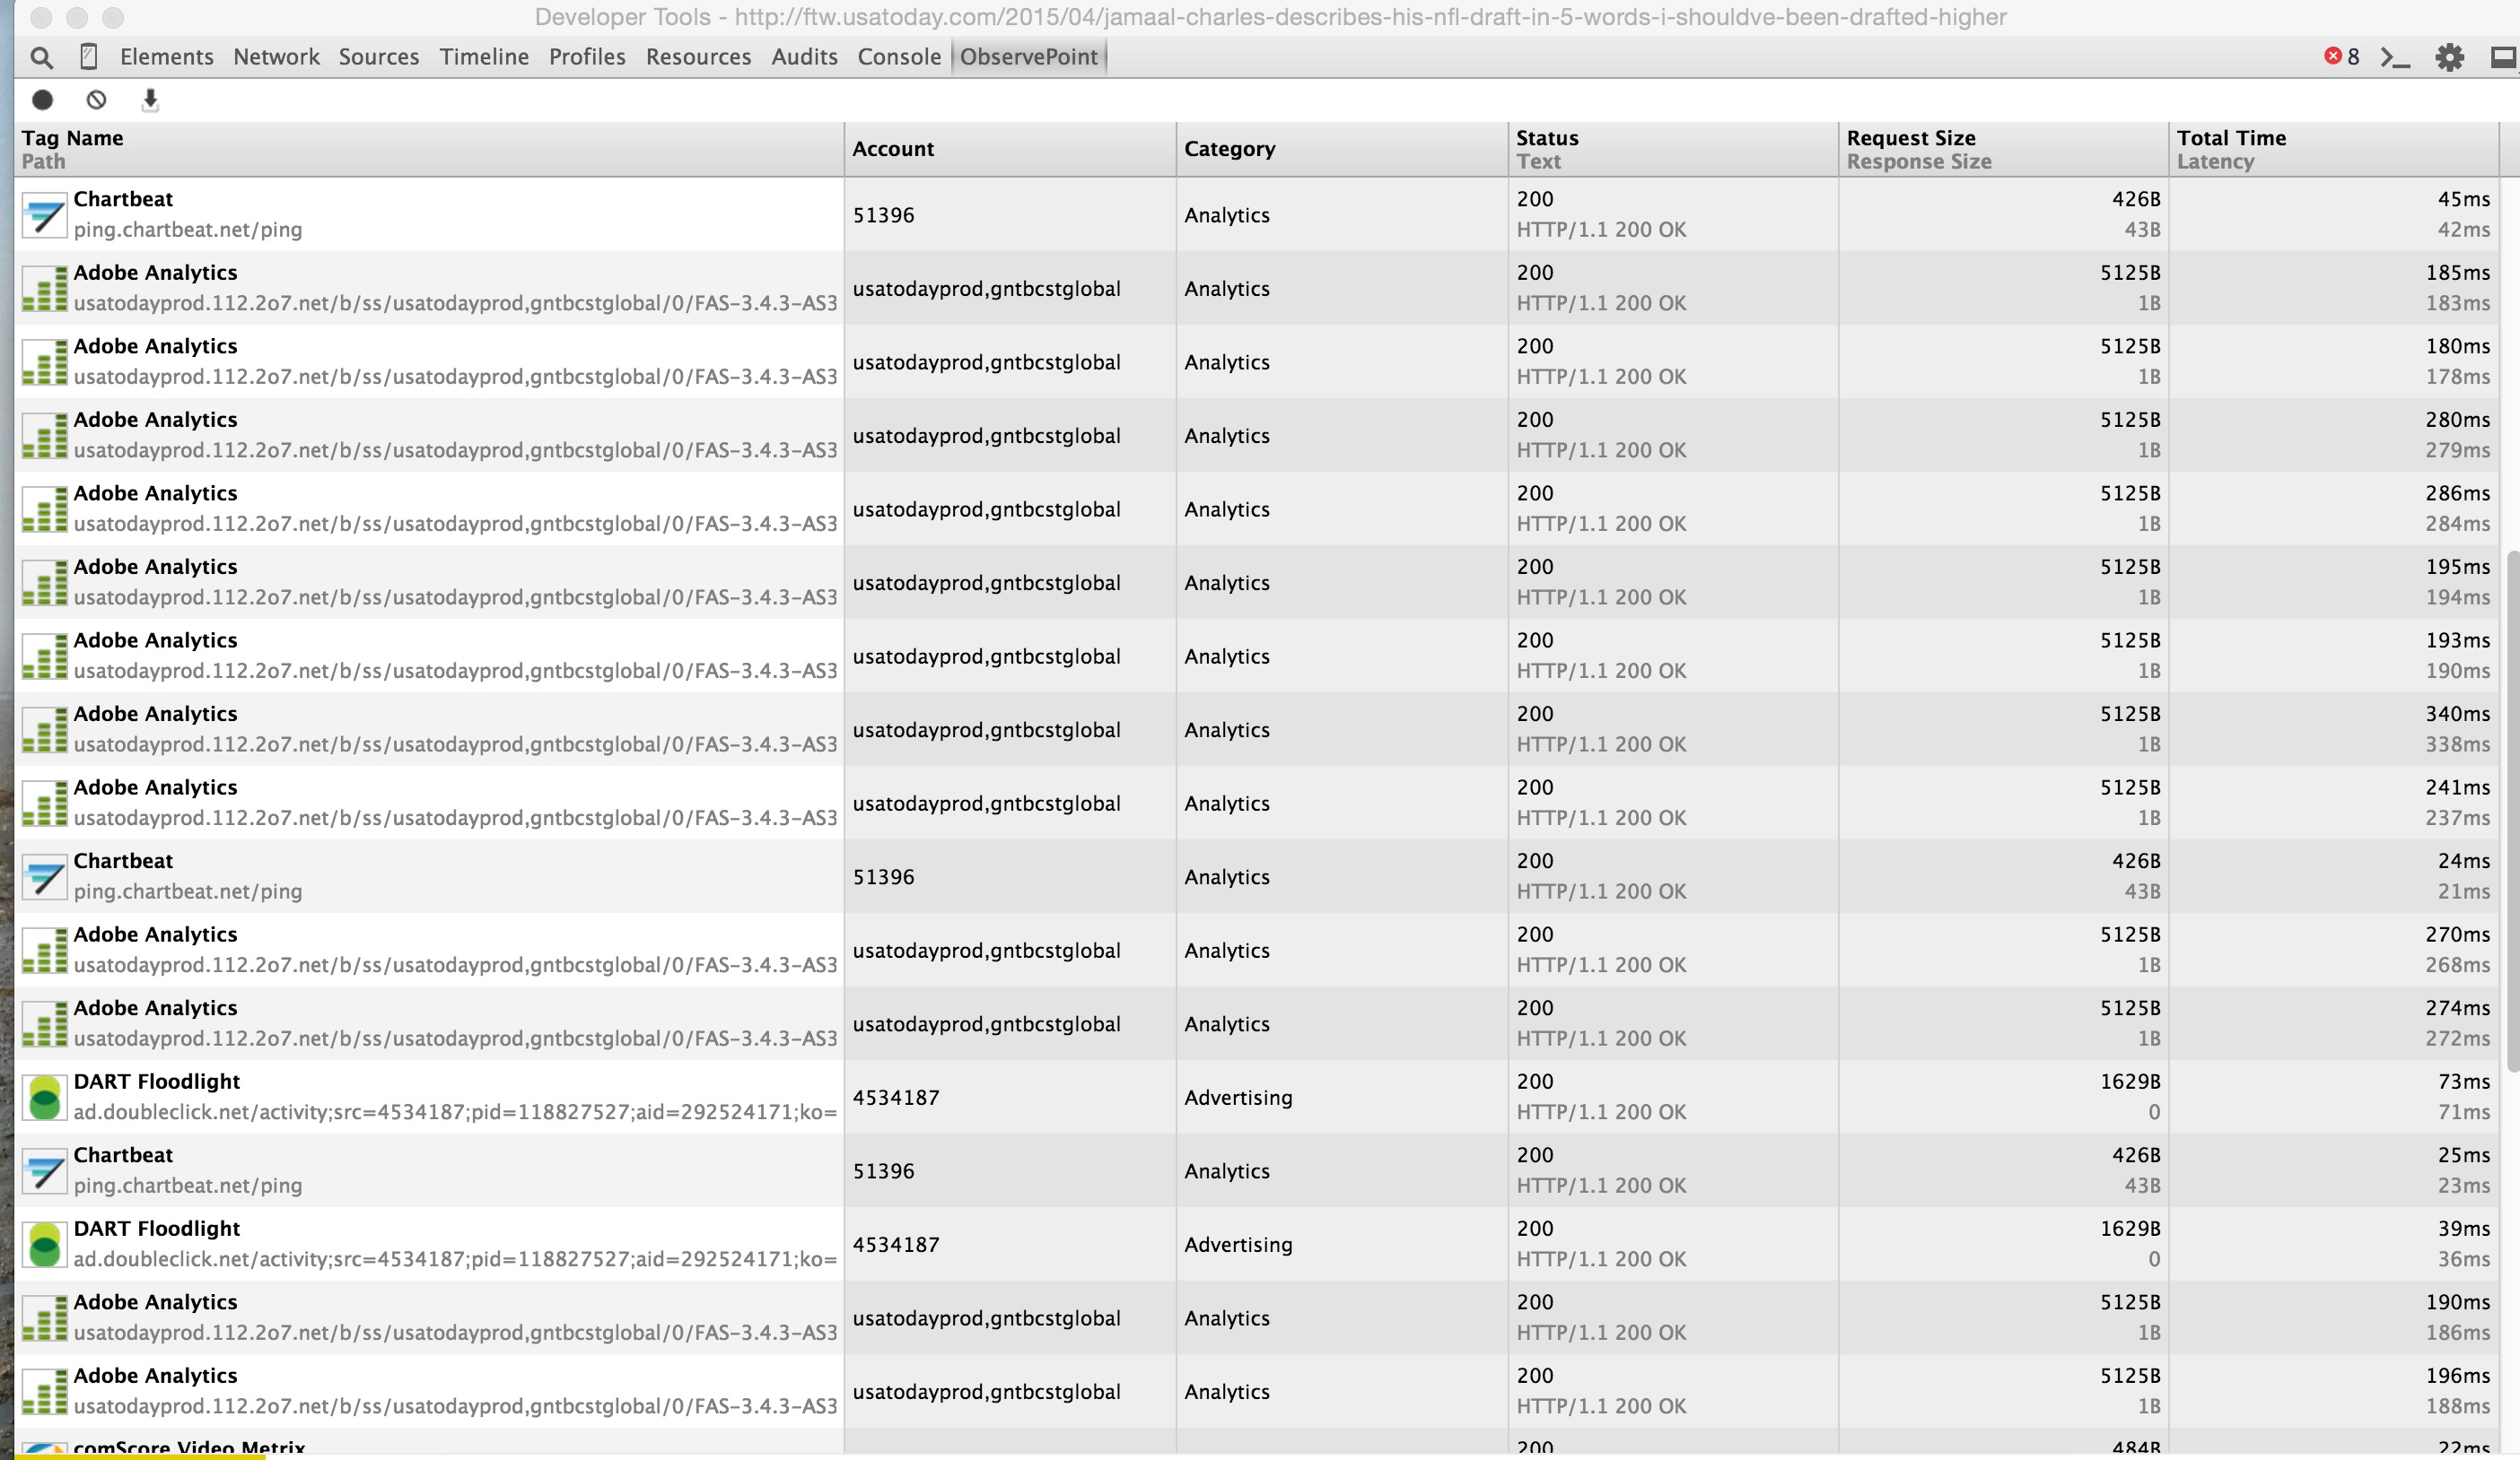2520x1460 pixels.
Task: Click 426B request size in the 25ms row
Action: pyautogui.click(x=2136, y=1154)
